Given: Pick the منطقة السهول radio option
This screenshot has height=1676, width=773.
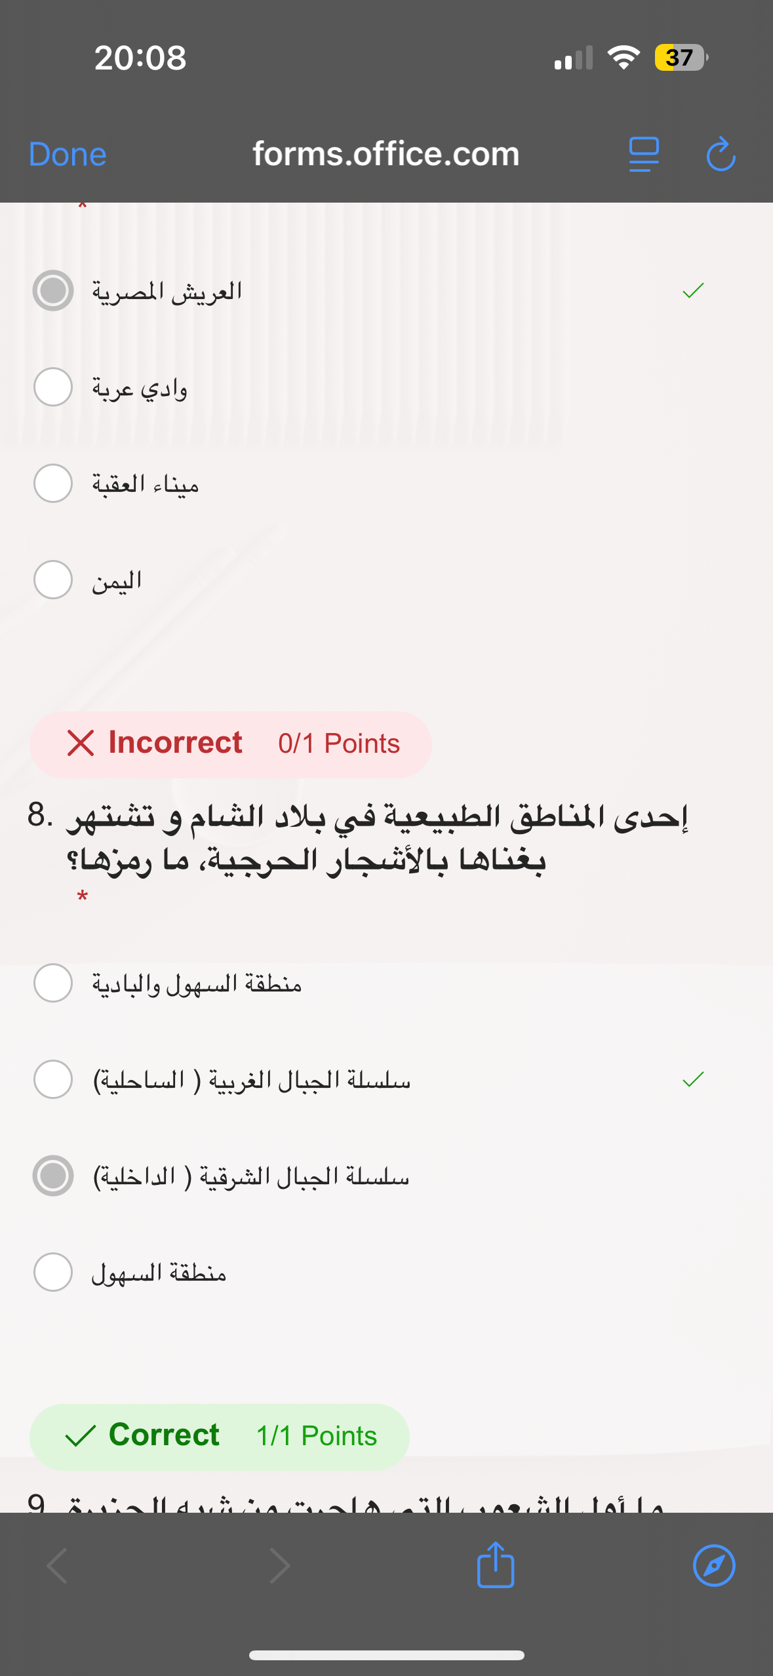Looking at the screenshot, I should coord(53,1272).
